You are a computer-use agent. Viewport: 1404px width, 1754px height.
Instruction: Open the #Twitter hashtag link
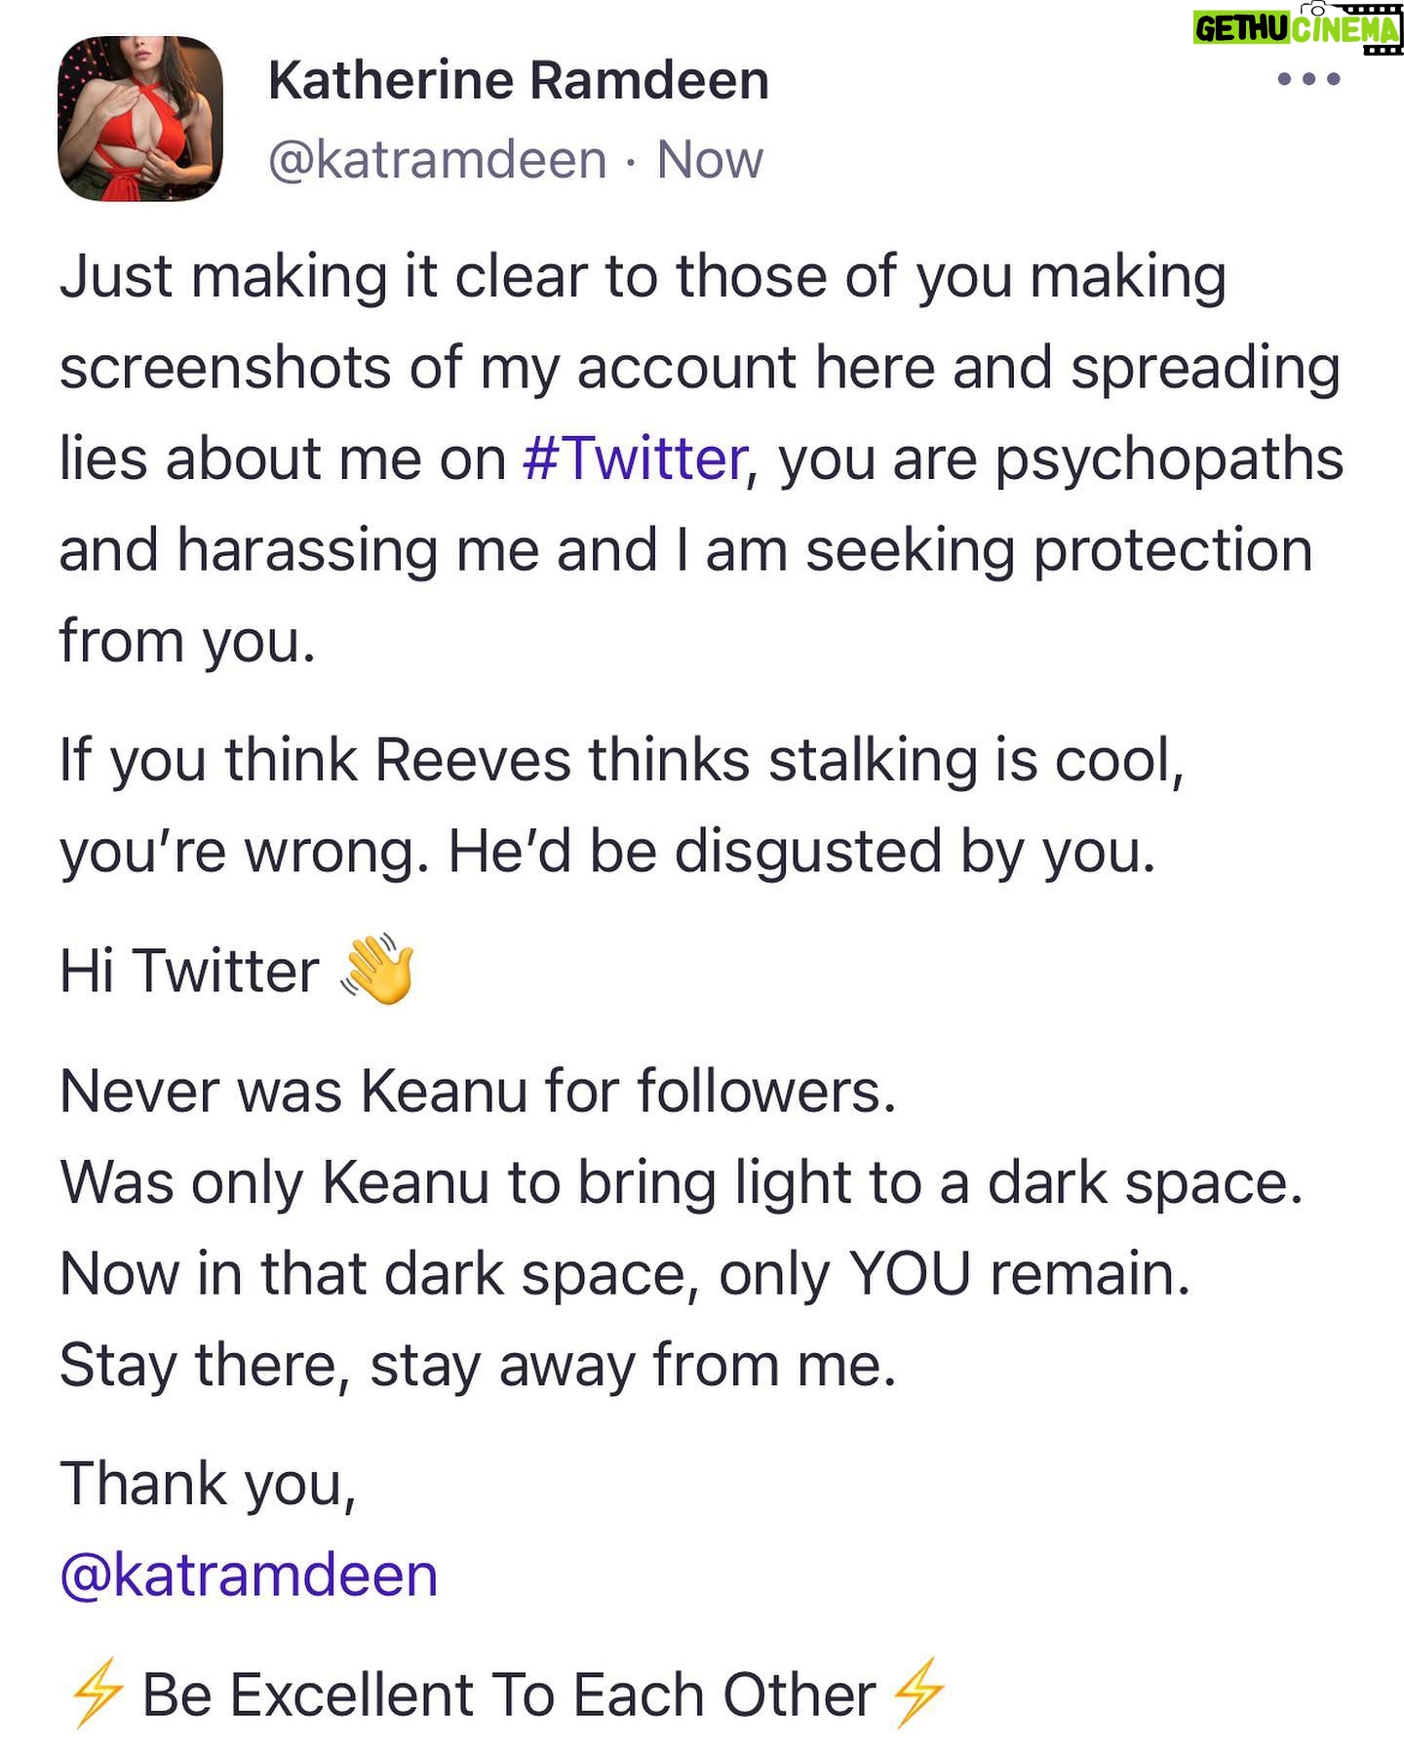tap(635, 458)
